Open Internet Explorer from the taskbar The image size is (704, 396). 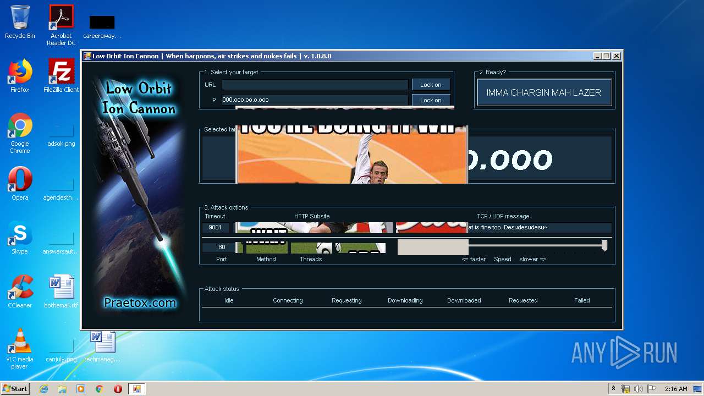43,389
